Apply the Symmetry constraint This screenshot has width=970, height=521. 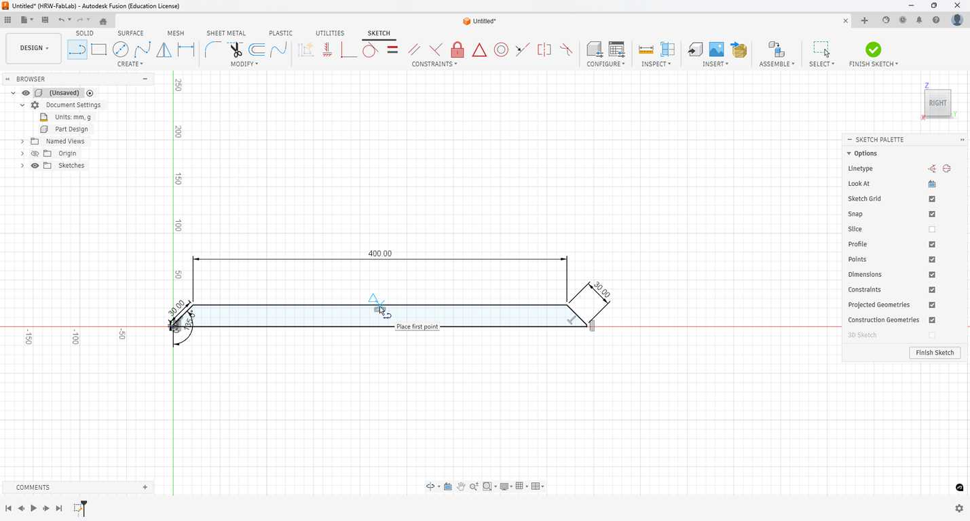point(544,50)
